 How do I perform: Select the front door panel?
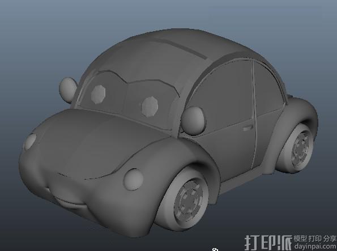[x=224, y=121]
